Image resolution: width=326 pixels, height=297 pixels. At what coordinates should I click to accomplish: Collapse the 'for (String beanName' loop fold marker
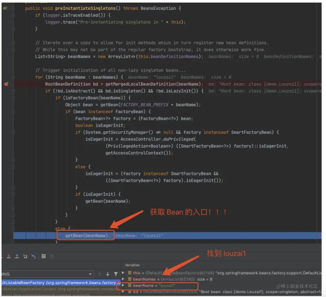tap(13, 77)
